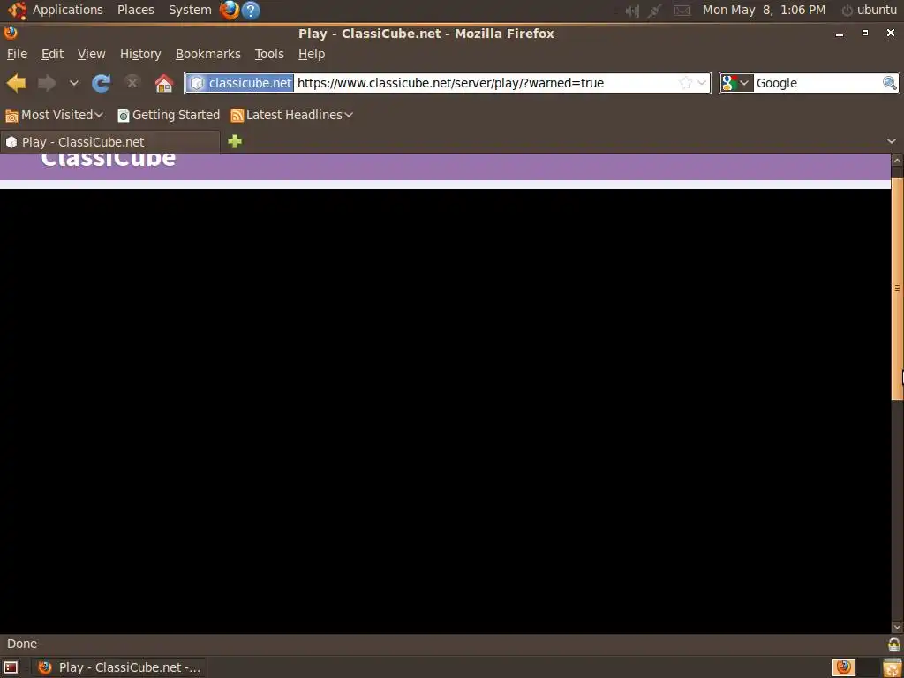Reload the page with the blue Refresh icon
The image size is (904, 678).
[101, 83]
